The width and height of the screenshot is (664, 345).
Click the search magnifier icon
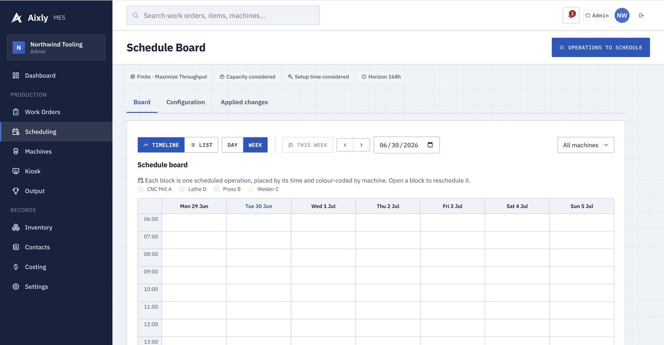pyautogui.click(x=135, y=15)
